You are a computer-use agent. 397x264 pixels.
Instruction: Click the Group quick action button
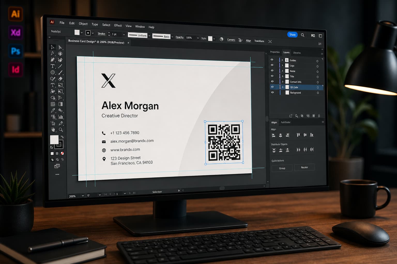point(282,168)
